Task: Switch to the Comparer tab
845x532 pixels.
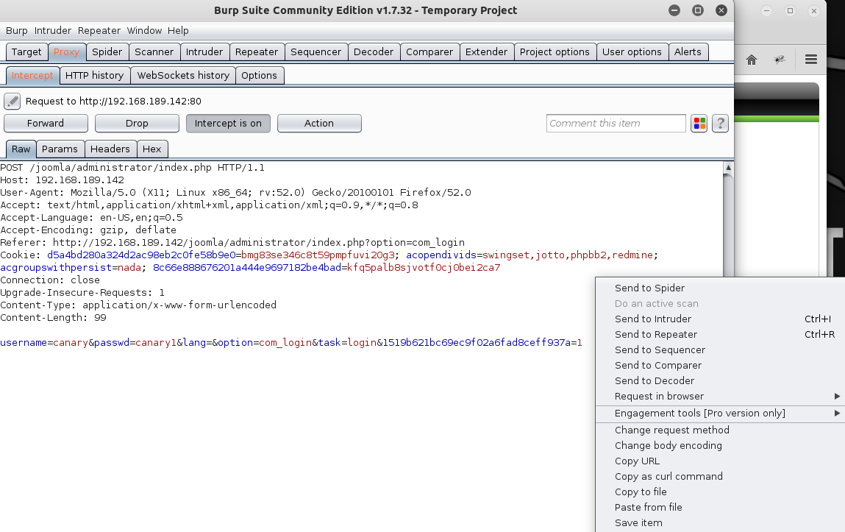Action: tap(429, 52)
